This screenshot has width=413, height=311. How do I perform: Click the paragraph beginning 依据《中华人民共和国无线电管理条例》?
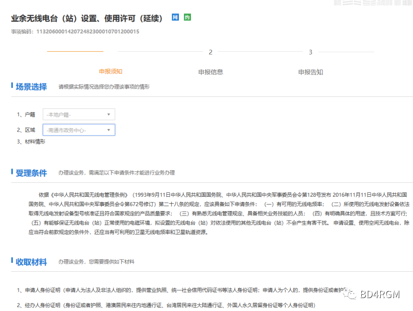tap(219, 214)
